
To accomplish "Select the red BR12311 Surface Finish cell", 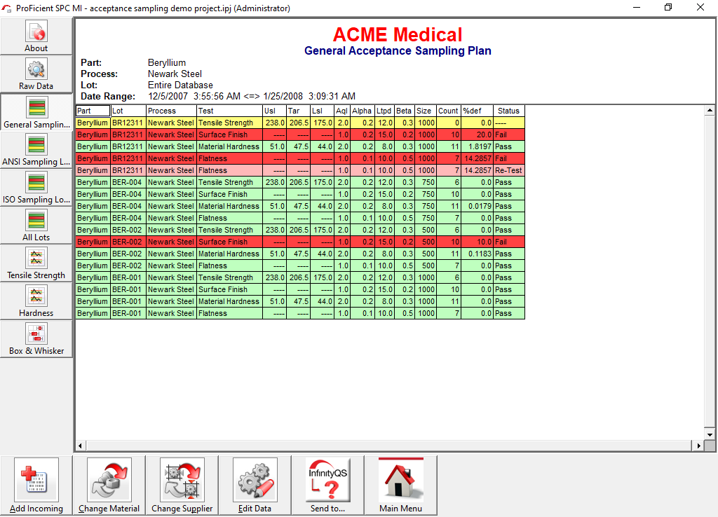I will point(229,135).
